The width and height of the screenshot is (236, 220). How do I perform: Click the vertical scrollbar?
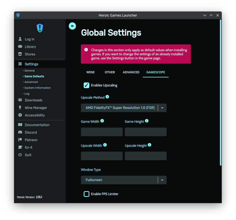tap(221, 93)
